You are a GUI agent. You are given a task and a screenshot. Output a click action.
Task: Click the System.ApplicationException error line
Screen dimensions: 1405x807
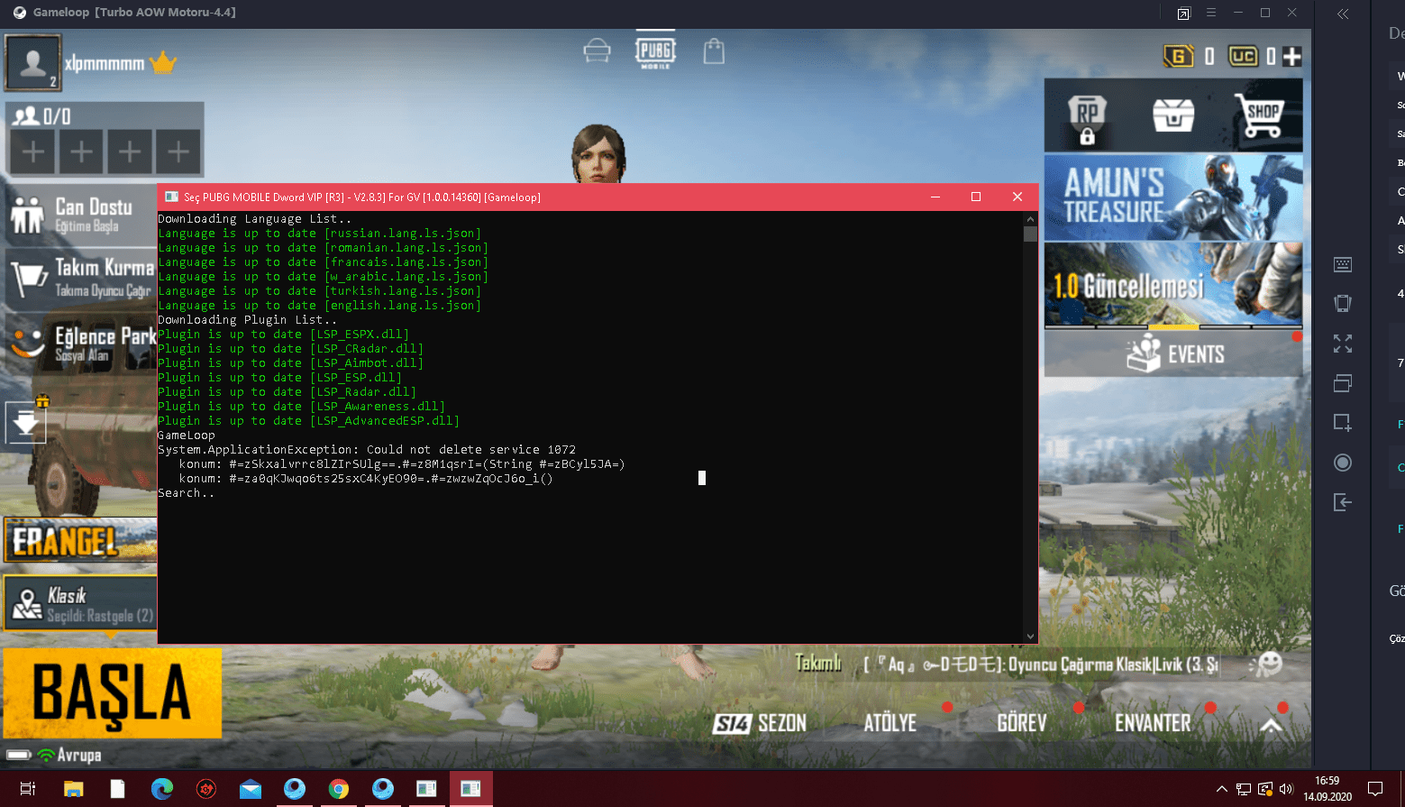367,450
